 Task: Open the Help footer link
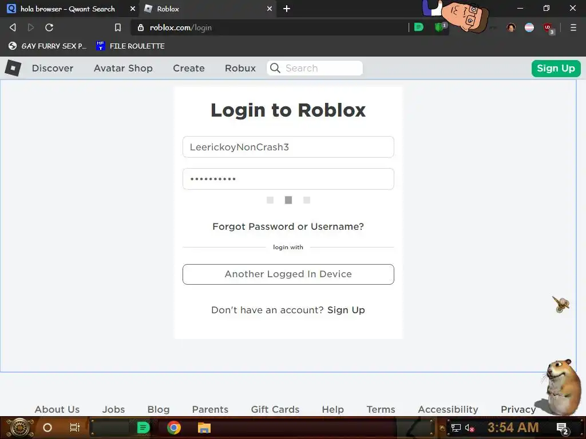[x=332, y=409]
